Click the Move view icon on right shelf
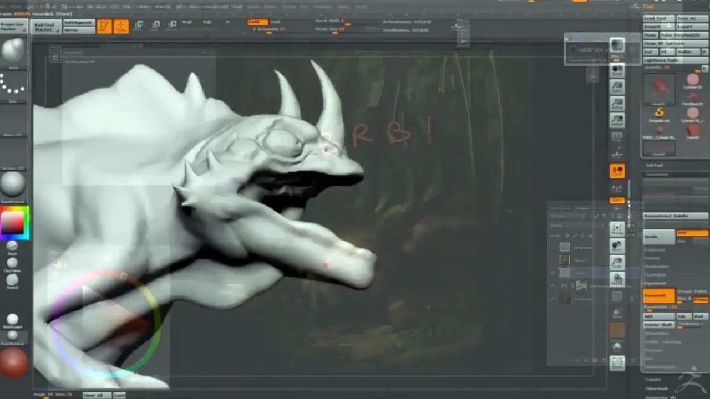 pyautogui.click(x=617, y=245)
